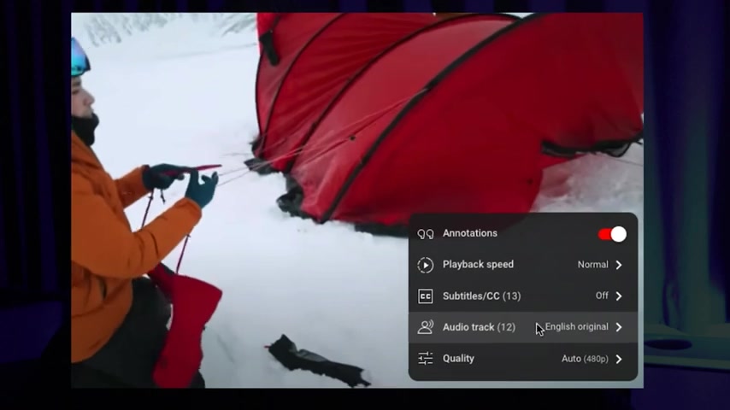The image size is (730, 410).
Task: Select the Annotations label in settings
Action: pyautogui.click(x=470, y=233)
